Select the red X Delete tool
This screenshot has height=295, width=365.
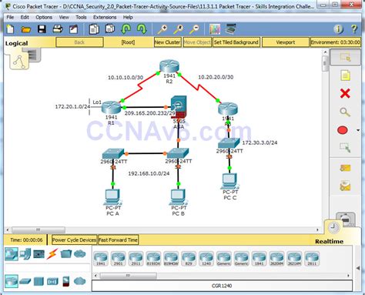[345, 93]
